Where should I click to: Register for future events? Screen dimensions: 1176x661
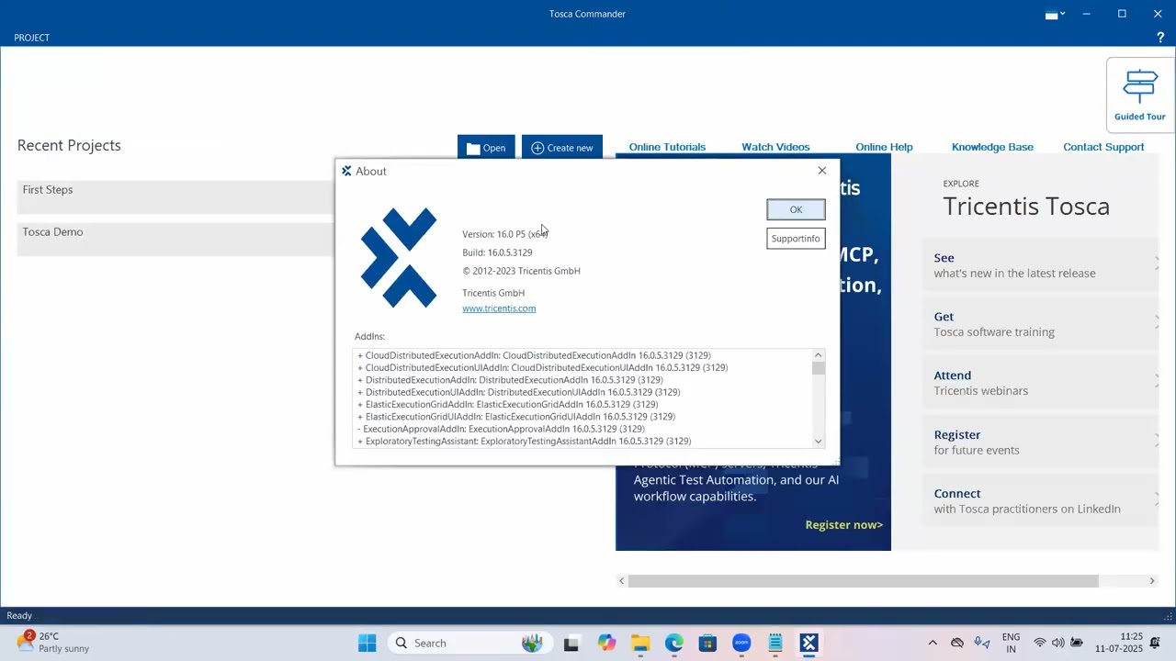1042,443
